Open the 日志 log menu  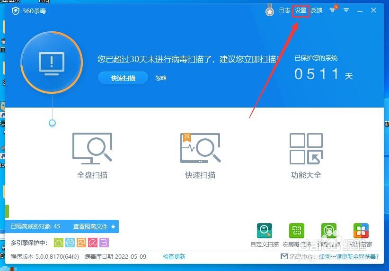(284, 10)
